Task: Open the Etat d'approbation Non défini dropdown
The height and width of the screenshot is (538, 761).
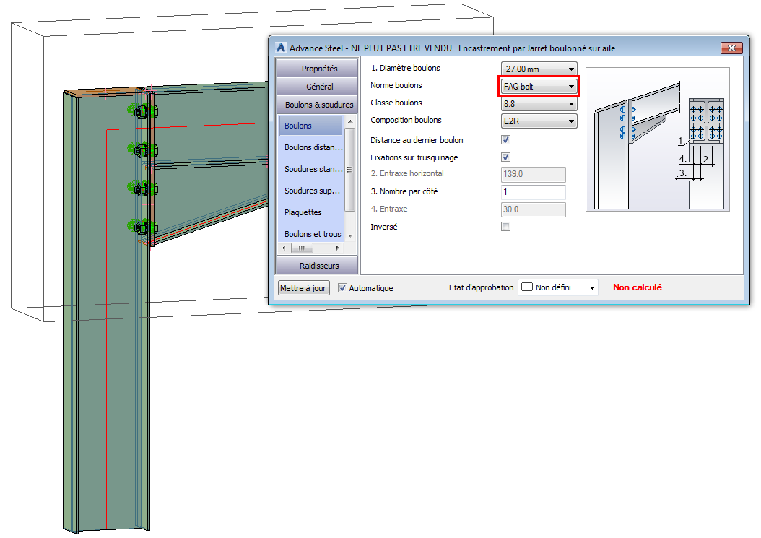Action: tap(558, 287)
